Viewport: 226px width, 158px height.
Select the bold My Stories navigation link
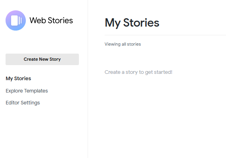[x=18, y=79]
